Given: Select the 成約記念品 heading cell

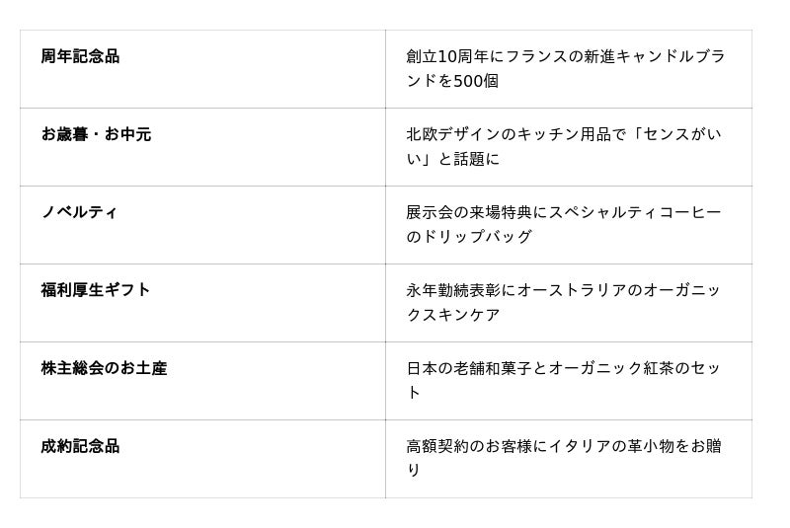Looking at the screenshot, I should [x=80, y=446].
